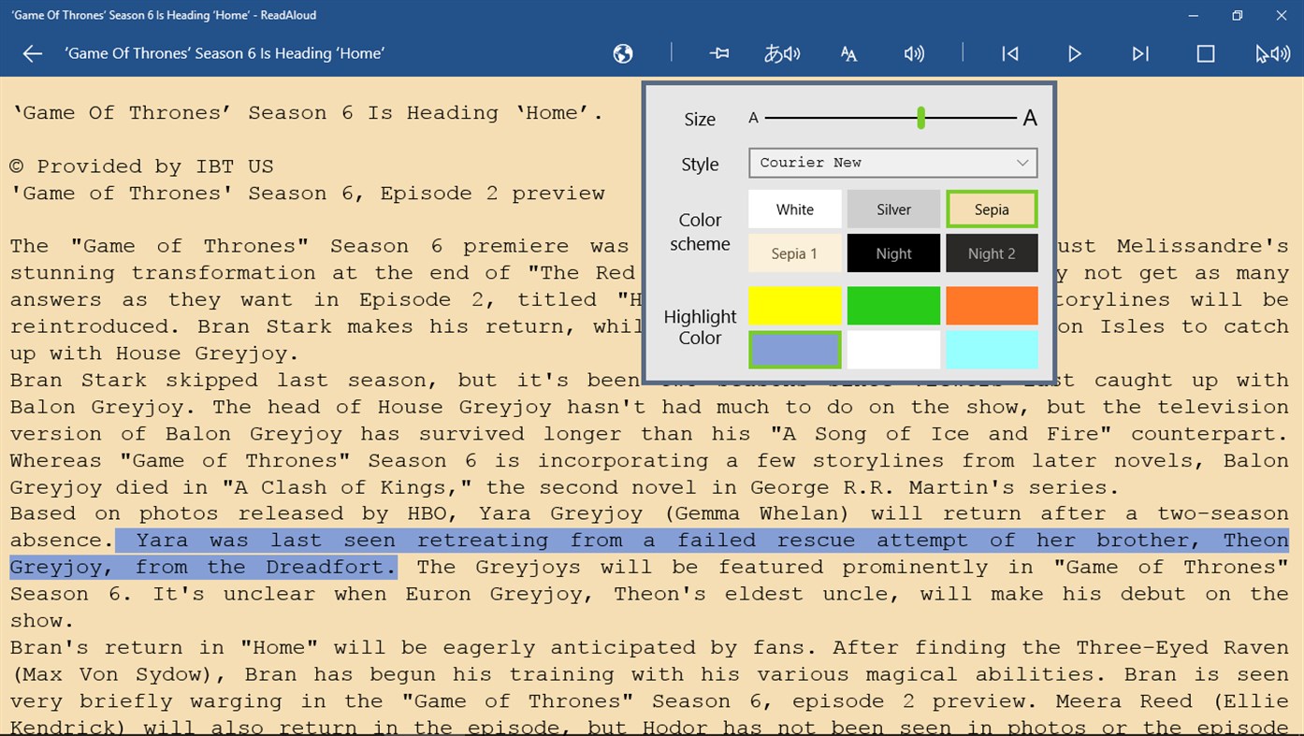This screenshot has width=1304, height=736.
Task: Play the article narration
Action: 1074,53
